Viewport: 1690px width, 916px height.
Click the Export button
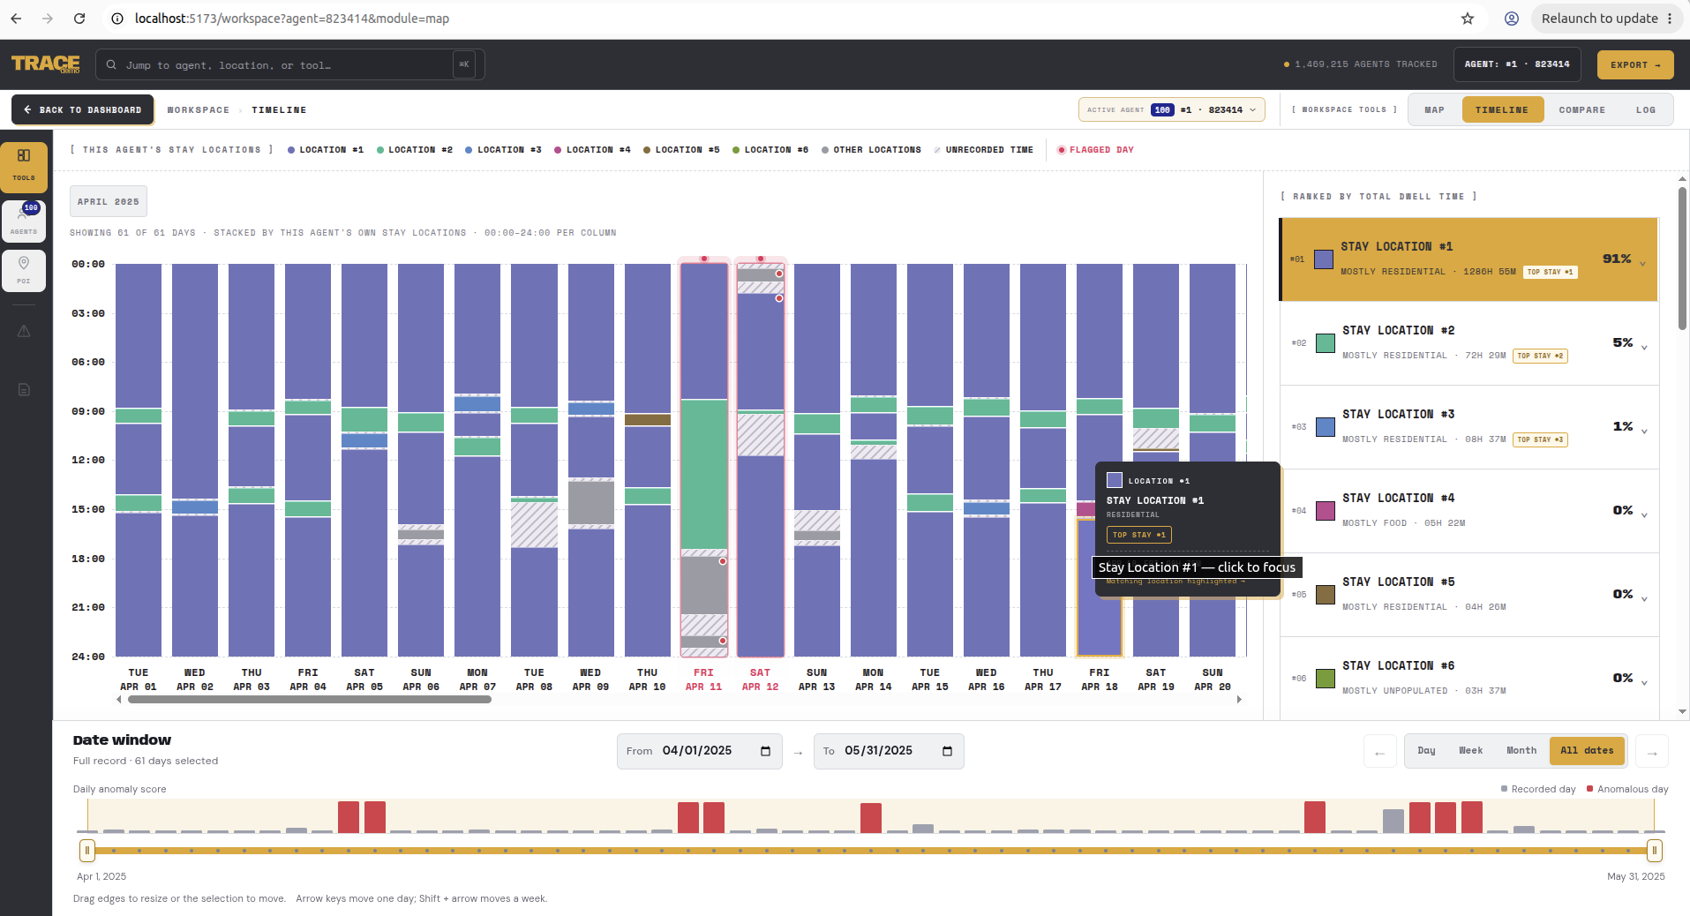pos(1634,64)
